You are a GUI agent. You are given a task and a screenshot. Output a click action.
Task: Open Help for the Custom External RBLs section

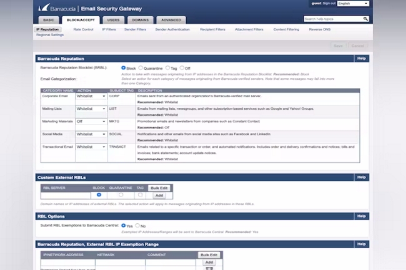360,178
